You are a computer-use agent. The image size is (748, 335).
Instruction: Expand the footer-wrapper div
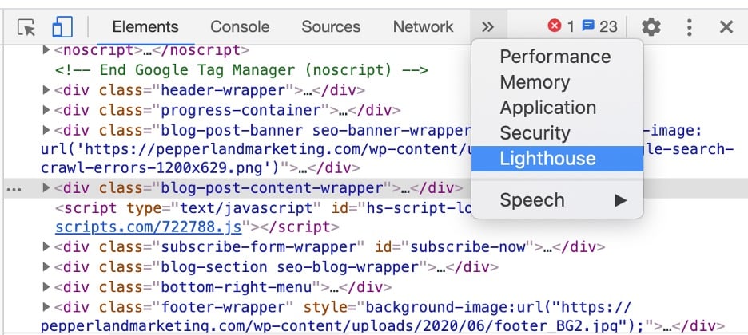tap(46, 307)
